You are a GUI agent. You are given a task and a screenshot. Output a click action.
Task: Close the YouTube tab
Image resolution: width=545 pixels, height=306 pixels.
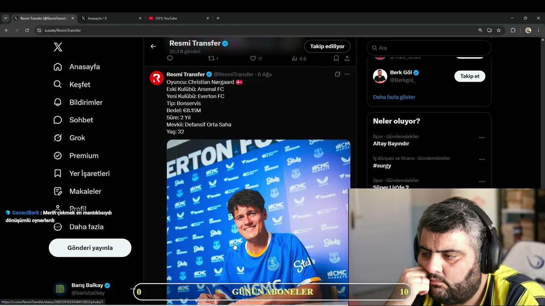click(x=208, y=18)
